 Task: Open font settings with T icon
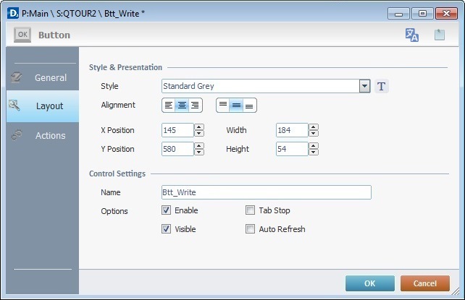click(x=382, y=87)
